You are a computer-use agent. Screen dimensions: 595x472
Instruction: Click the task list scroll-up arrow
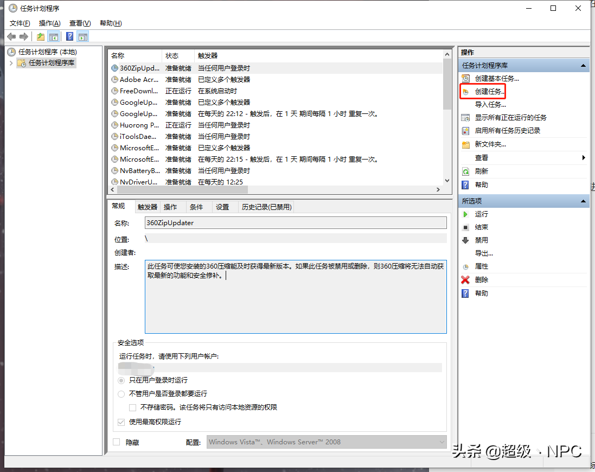point(447,54)
